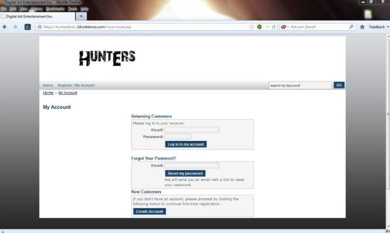This screenshot has width=390, height=233.
Task: Click the Reset my password button
Action: coord(185,173)
